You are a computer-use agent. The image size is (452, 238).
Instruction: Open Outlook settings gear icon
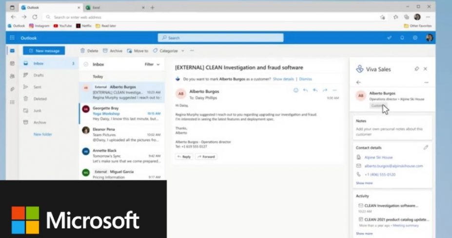point(415,38)
